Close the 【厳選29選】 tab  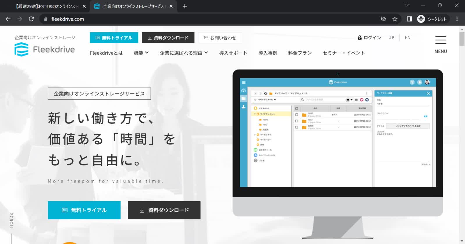pos(84,6)
